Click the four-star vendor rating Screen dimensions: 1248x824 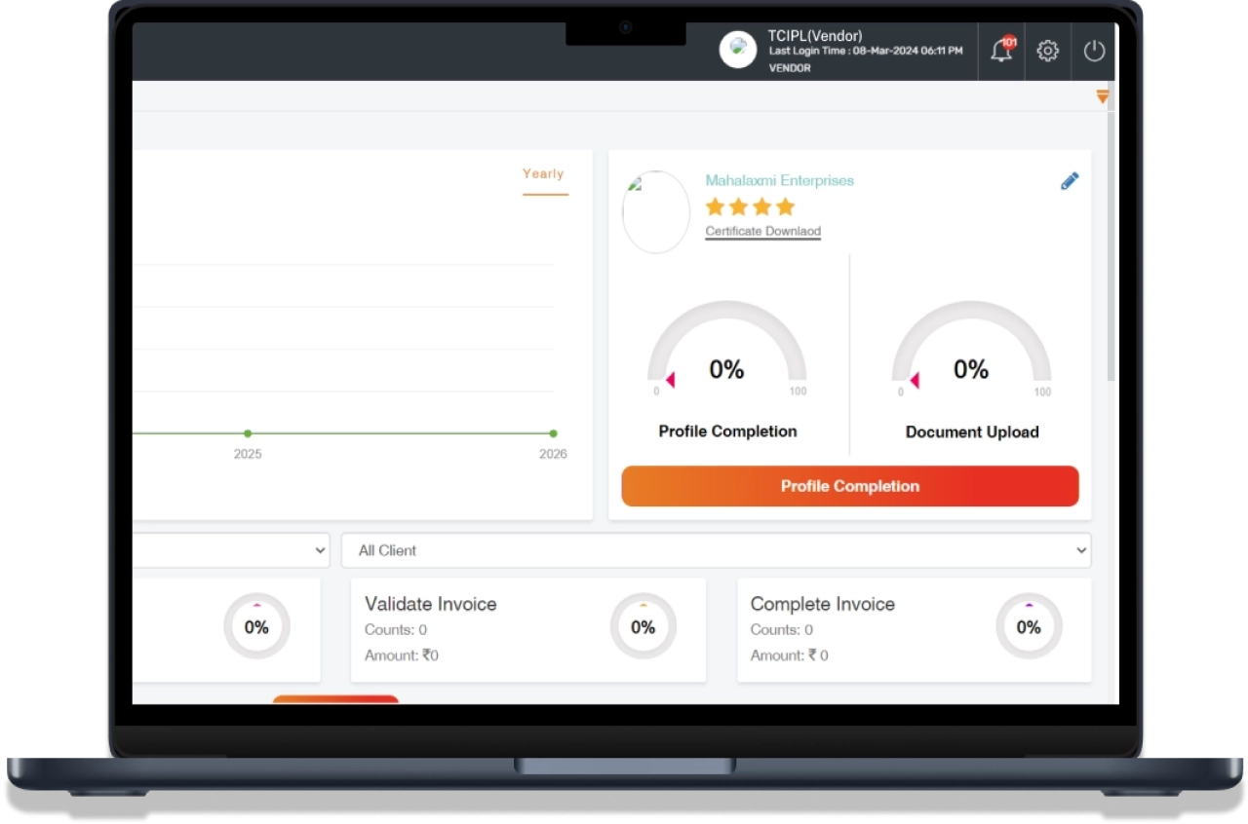[750, 206]
